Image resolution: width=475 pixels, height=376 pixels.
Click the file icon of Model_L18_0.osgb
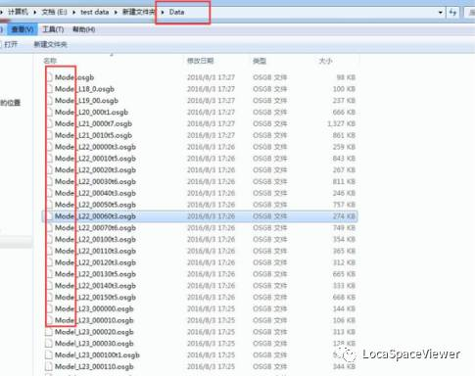point(49,89)
